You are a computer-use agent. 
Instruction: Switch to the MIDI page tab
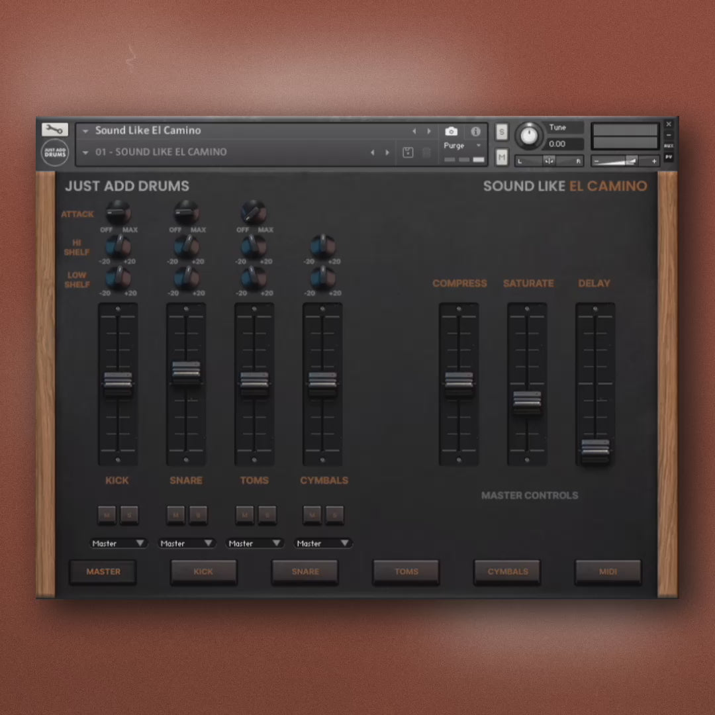(x=608, y=571)
